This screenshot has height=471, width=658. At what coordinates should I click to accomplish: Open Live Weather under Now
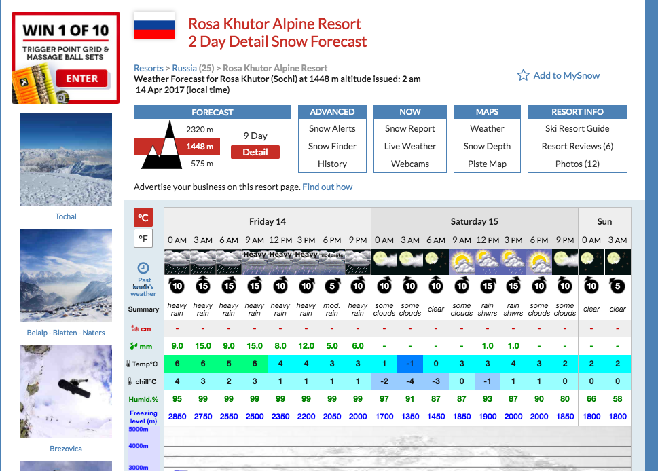coord(410,147)
